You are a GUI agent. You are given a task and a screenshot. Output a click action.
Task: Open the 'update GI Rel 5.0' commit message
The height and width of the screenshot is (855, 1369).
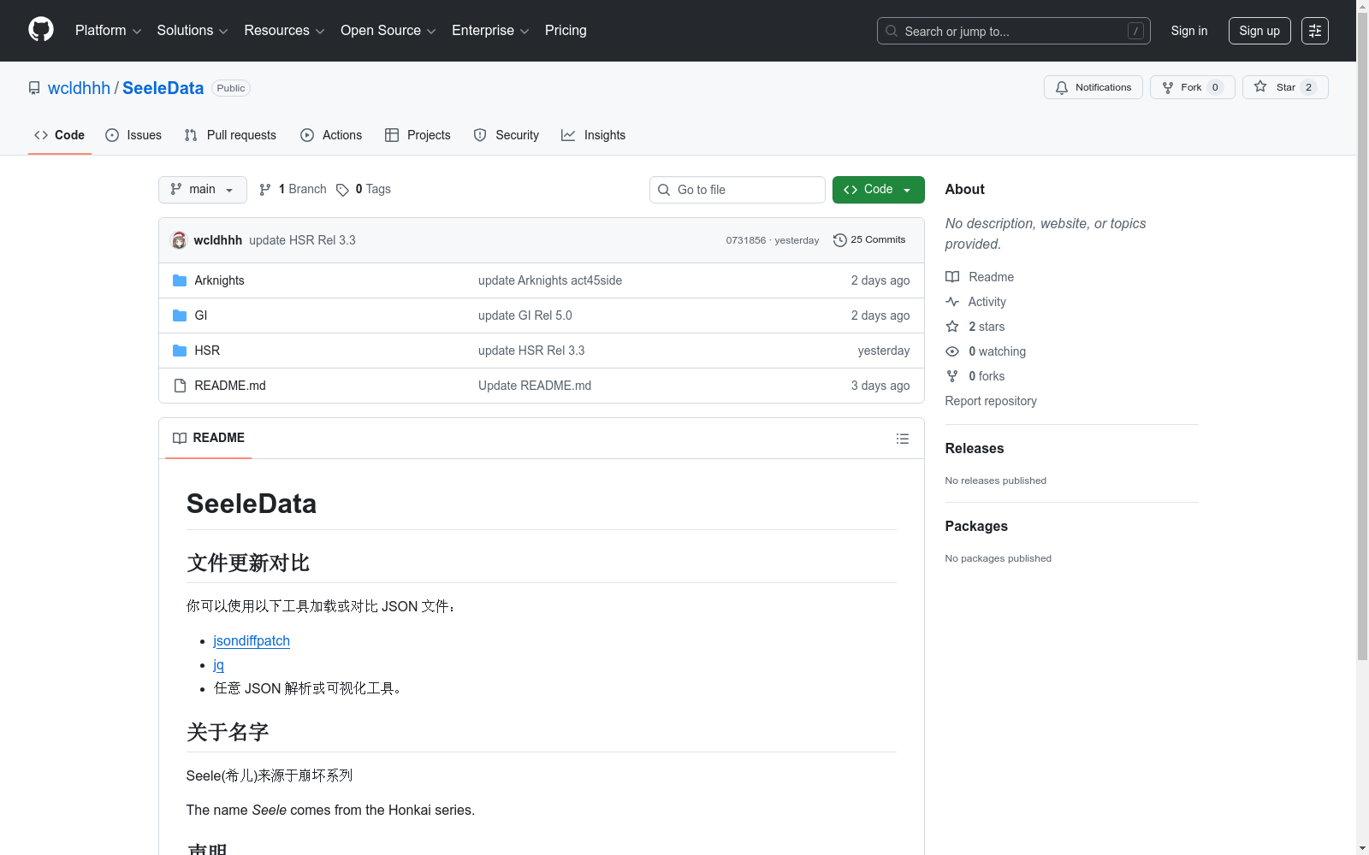click(x=525, y=315)
